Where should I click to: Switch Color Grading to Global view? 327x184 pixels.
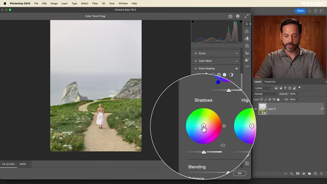(231, 75)
